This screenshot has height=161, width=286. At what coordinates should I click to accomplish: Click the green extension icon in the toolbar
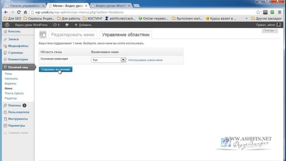(272, 12)
